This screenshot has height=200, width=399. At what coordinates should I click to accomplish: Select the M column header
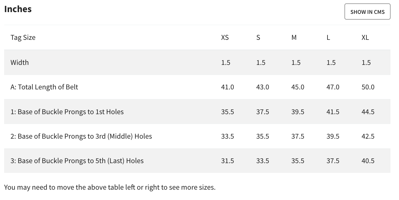294,37
